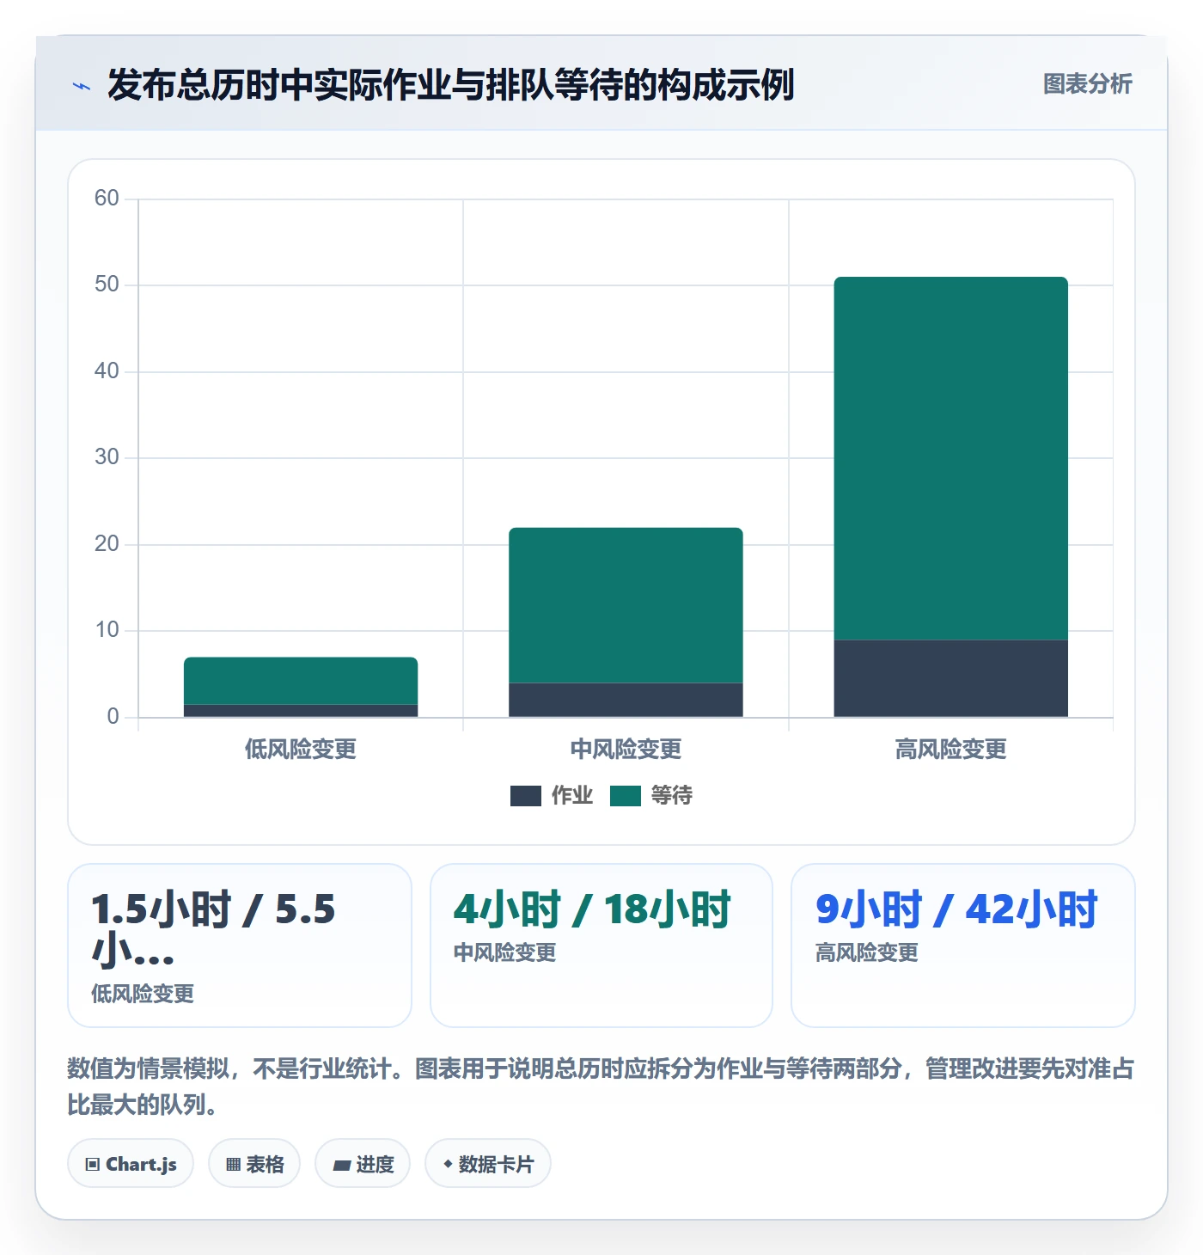Select the blue value 9小时 / 42小时
This screenshot has width=1203, height=1255.
[x=956, y=909]
